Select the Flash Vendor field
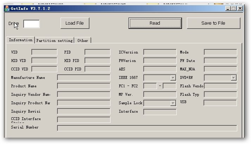Screen dimensions: 251x144 click(220, 86)
